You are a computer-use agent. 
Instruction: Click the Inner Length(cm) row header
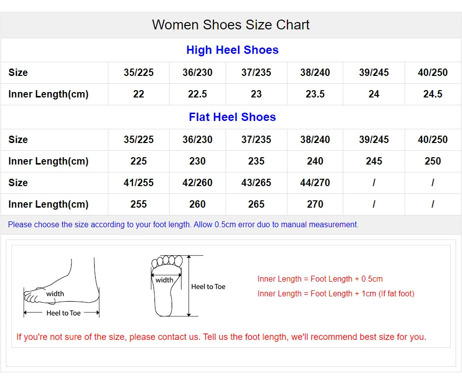(48, 94)
